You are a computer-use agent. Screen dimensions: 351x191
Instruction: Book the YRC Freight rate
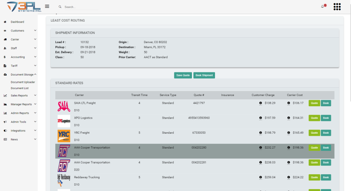[326, 133]
